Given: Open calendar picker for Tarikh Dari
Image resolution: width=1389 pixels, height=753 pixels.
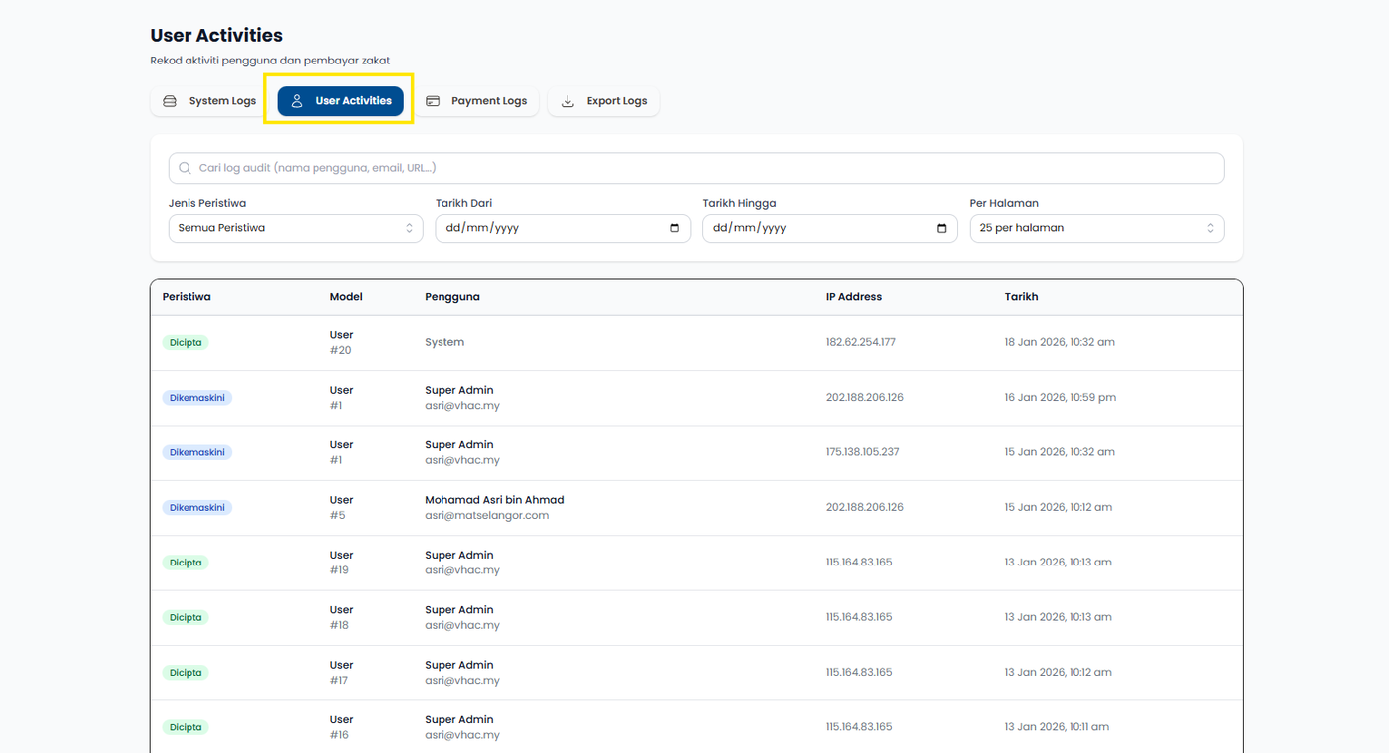Looking at the screenshot, I should pos(674,228).
